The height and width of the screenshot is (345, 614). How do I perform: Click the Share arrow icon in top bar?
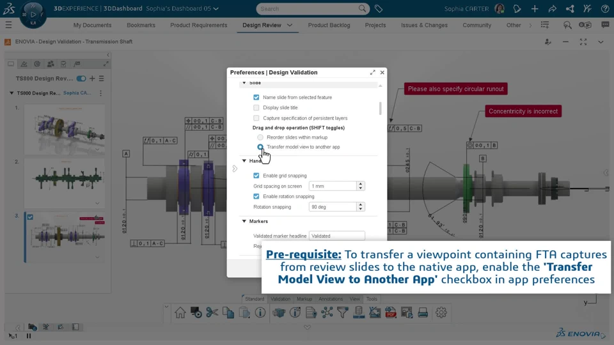(x=552, y=8)
